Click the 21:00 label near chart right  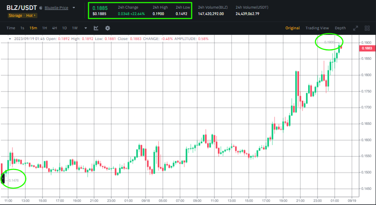coord(300,201)
